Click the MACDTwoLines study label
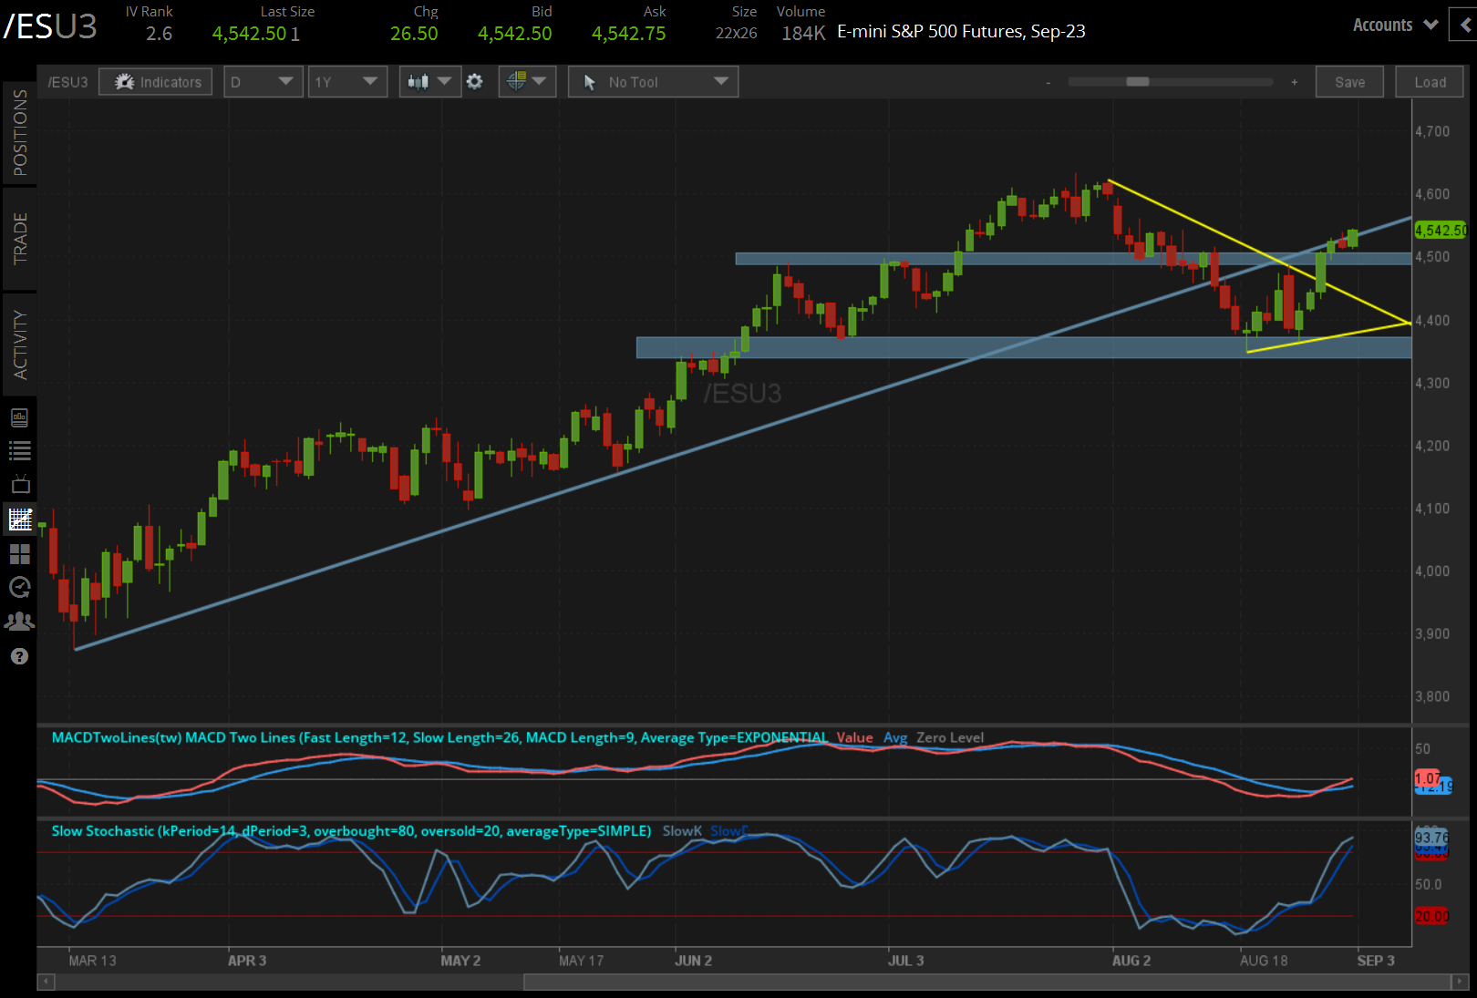Viewport: 1477px width, 998px height. pos(439,737)
